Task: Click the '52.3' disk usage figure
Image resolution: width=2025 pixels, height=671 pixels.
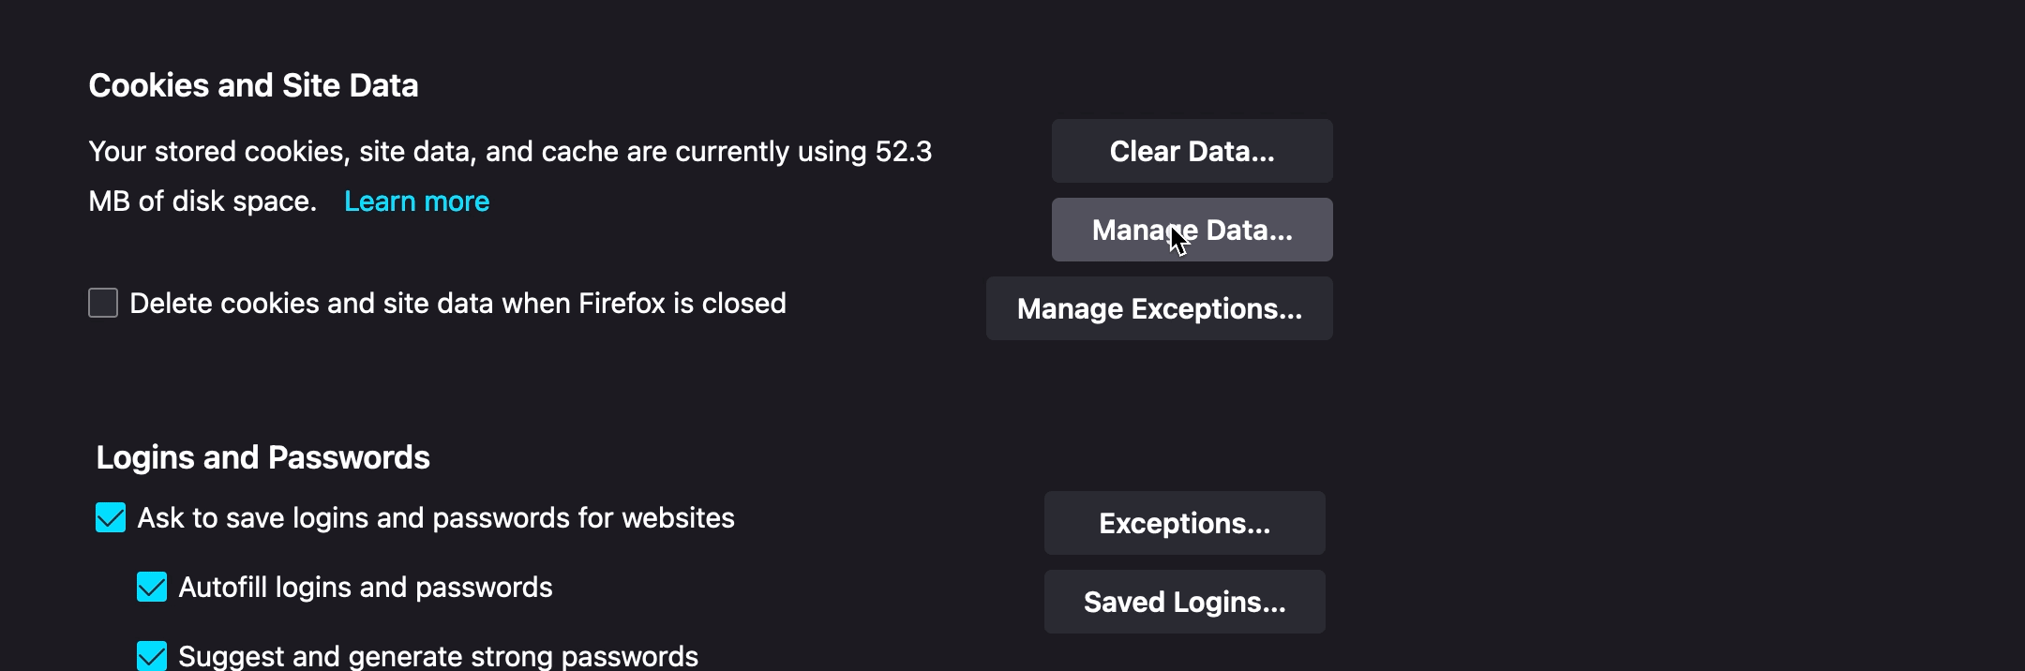Action: 903,152
